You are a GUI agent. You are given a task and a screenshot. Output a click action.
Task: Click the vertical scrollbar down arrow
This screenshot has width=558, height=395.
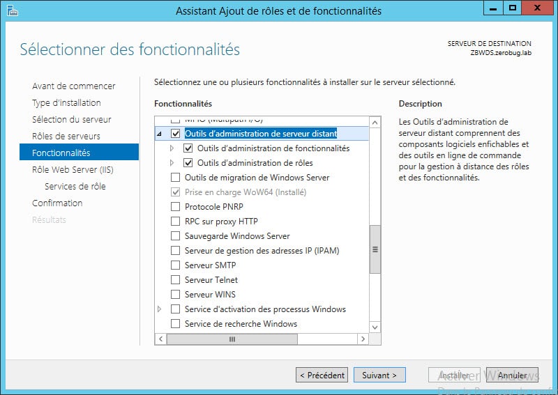tap(375, 327)
